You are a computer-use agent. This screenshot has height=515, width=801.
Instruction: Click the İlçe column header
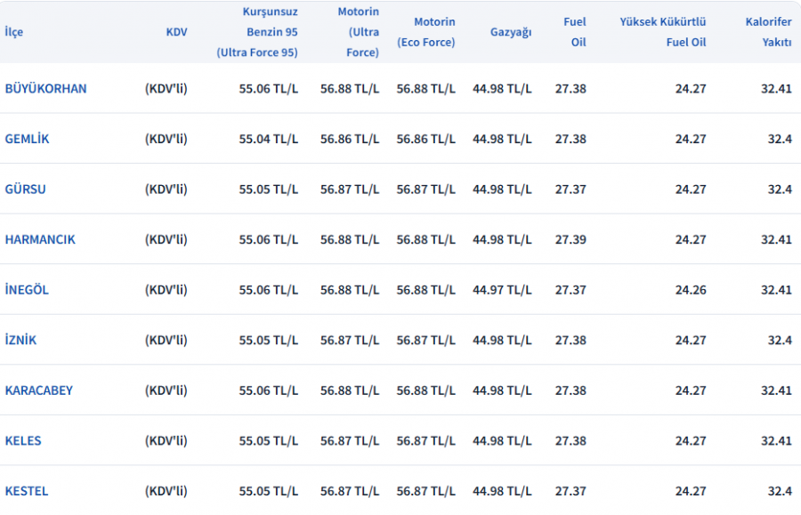(14, 32)
